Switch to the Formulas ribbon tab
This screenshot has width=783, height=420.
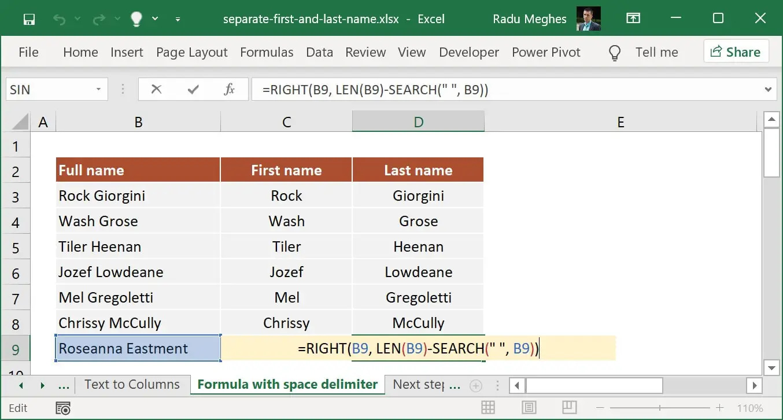tap(267, 52)
